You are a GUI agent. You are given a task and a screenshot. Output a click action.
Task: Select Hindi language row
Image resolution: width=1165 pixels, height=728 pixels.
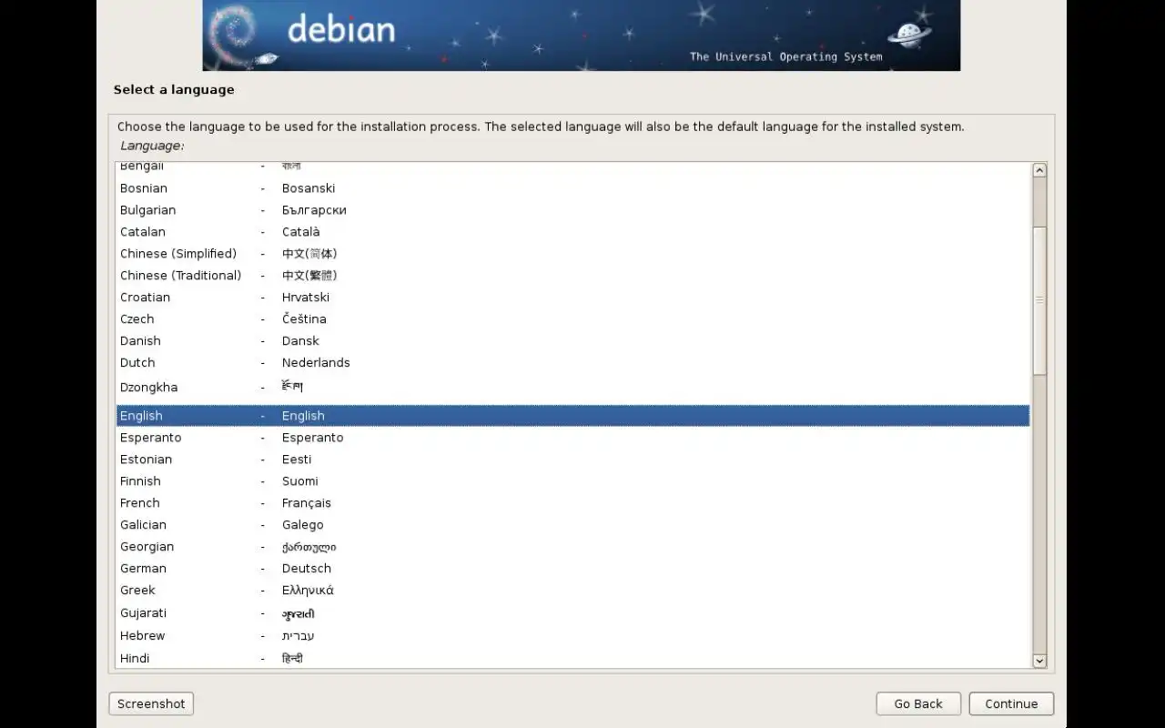tap(573, 658)
